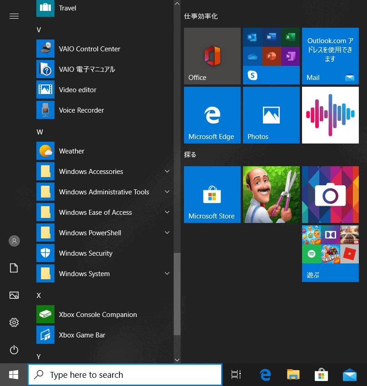Click the Y letter group header
The width and height of the screenshot is (367, 386).
click(39, 356)
